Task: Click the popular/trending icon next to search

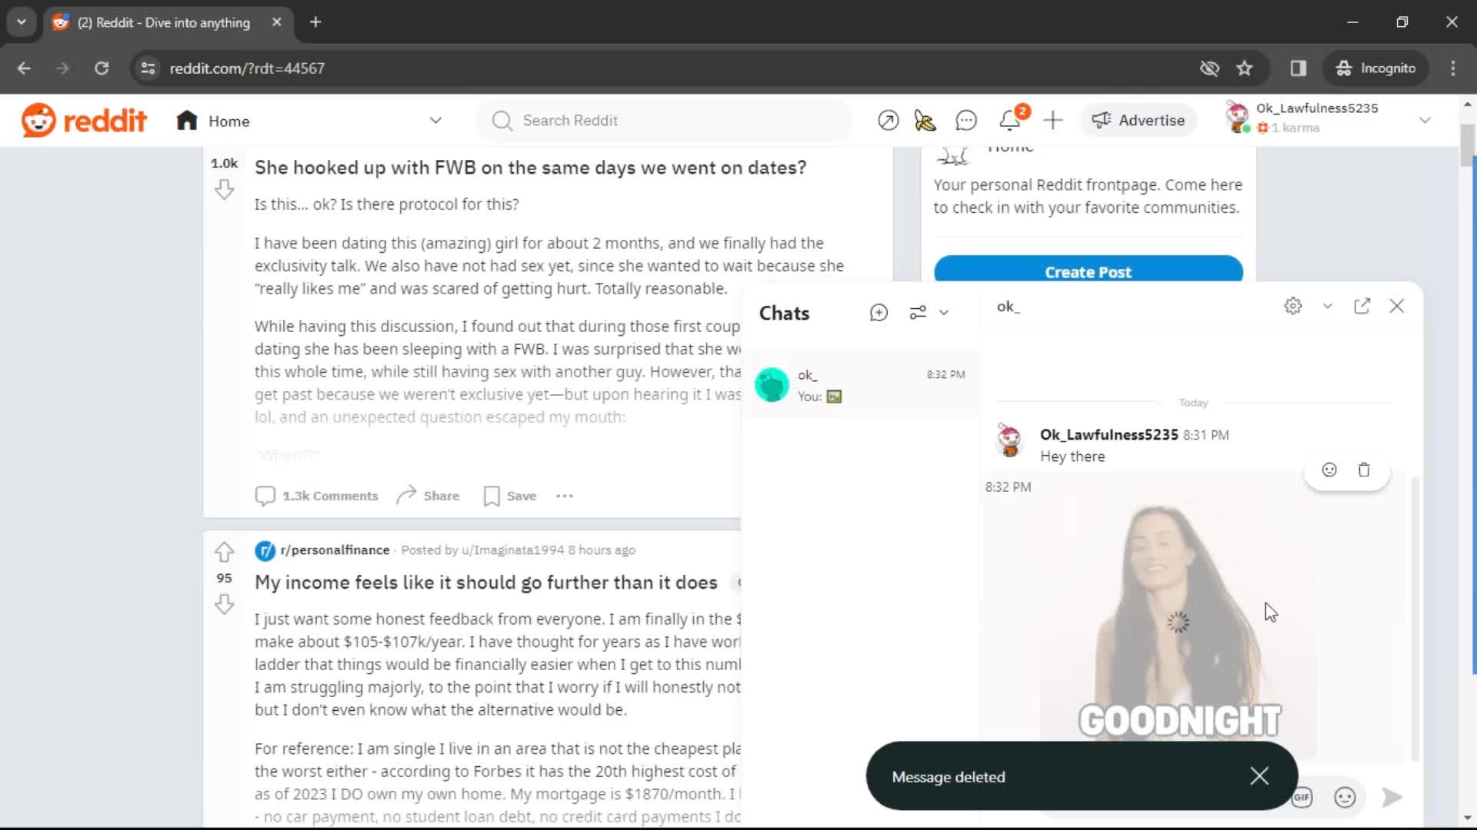Action: point(889,121)
